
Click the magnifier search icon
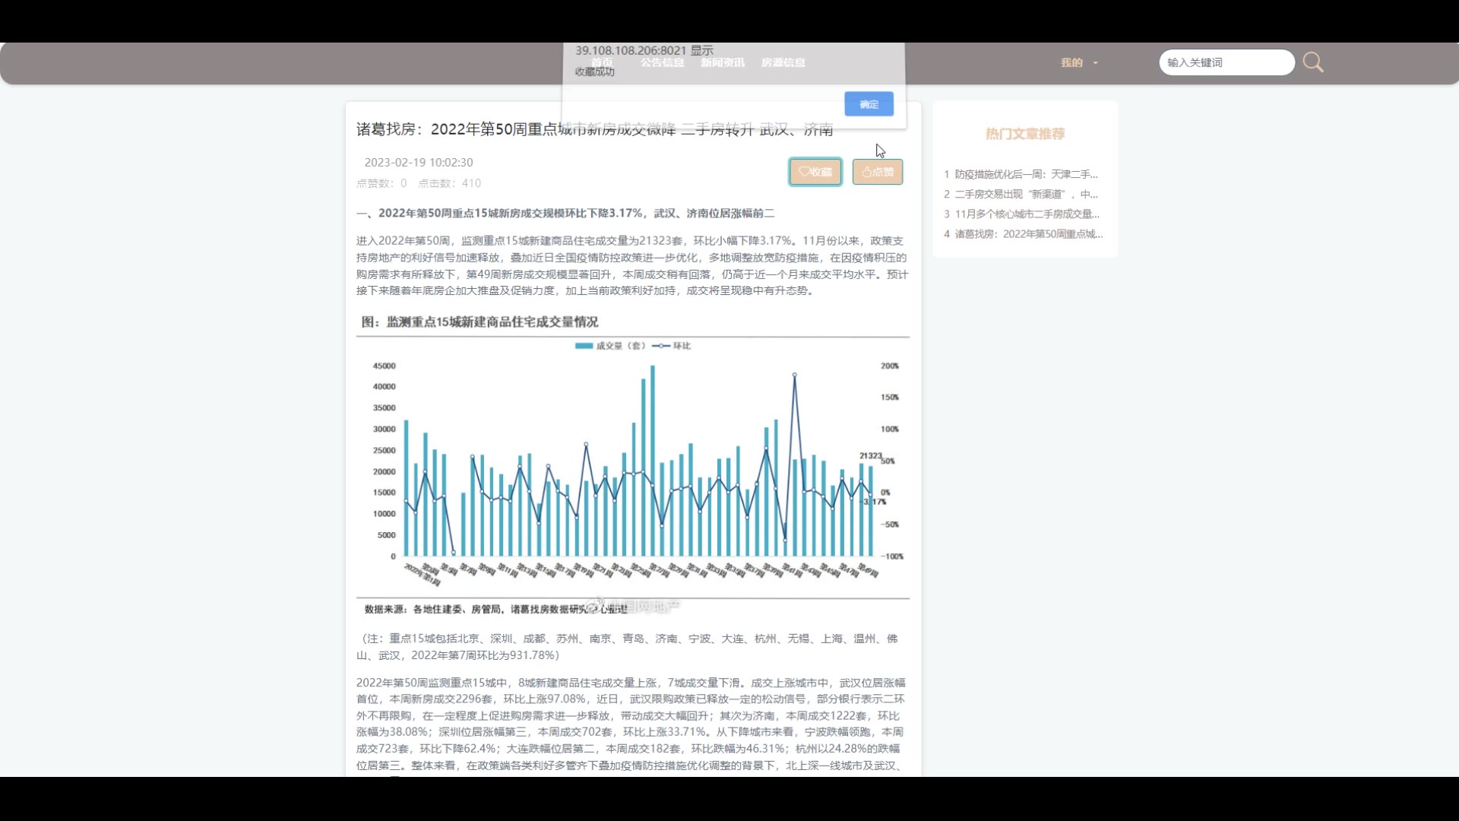(x=1312, y=62)
